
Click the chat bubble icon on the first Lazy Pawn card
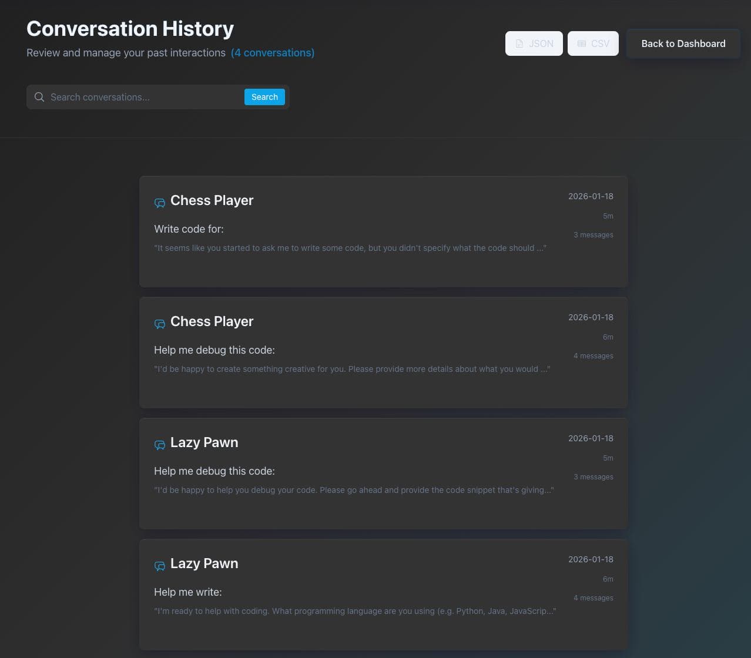159,445
